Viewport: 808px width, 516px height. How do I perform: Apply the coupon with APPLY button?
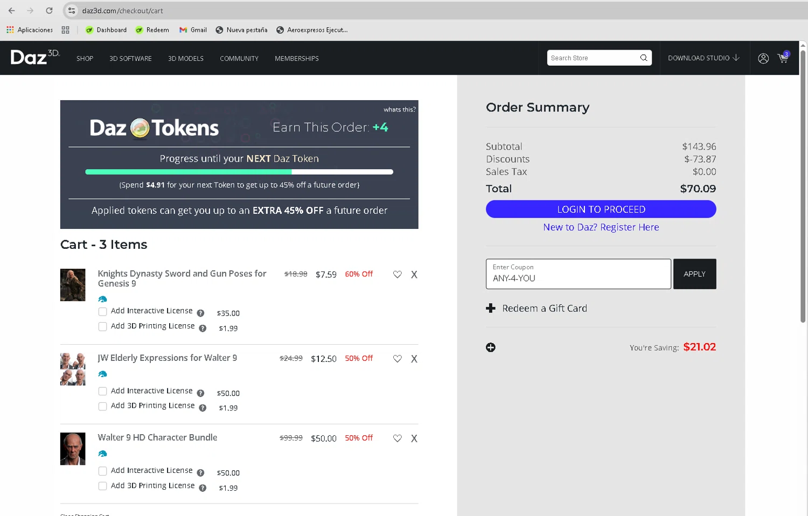[x=695, y=274]
